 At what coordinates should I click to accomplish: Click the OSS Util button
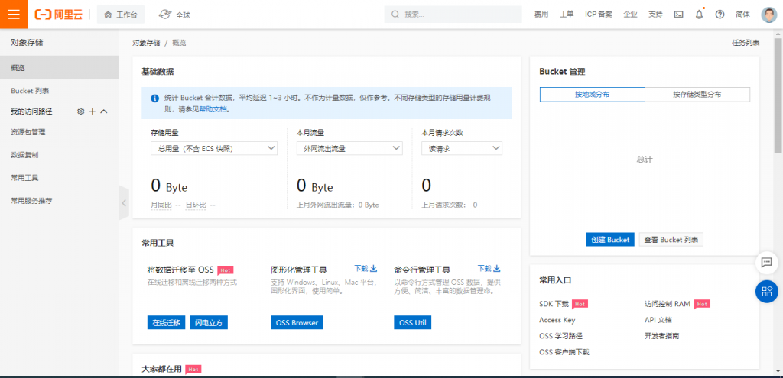412,322
